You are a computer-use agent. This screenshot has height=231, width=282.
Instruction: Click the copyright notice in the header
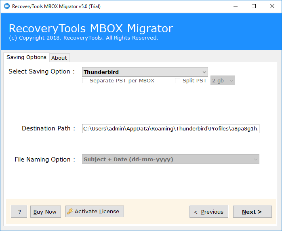coord(83,38)
